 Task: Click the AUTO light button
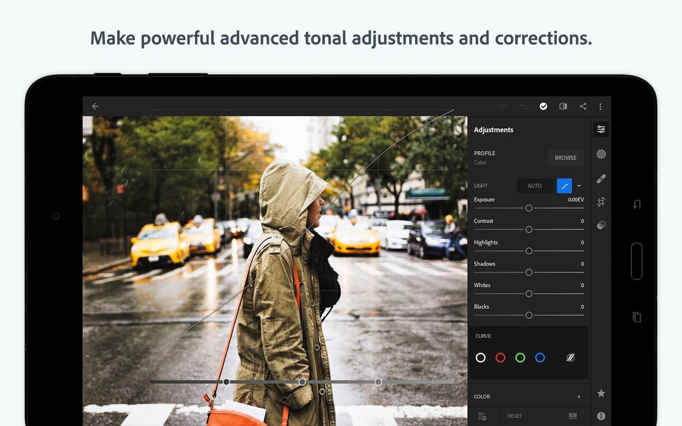pos(534,186)
